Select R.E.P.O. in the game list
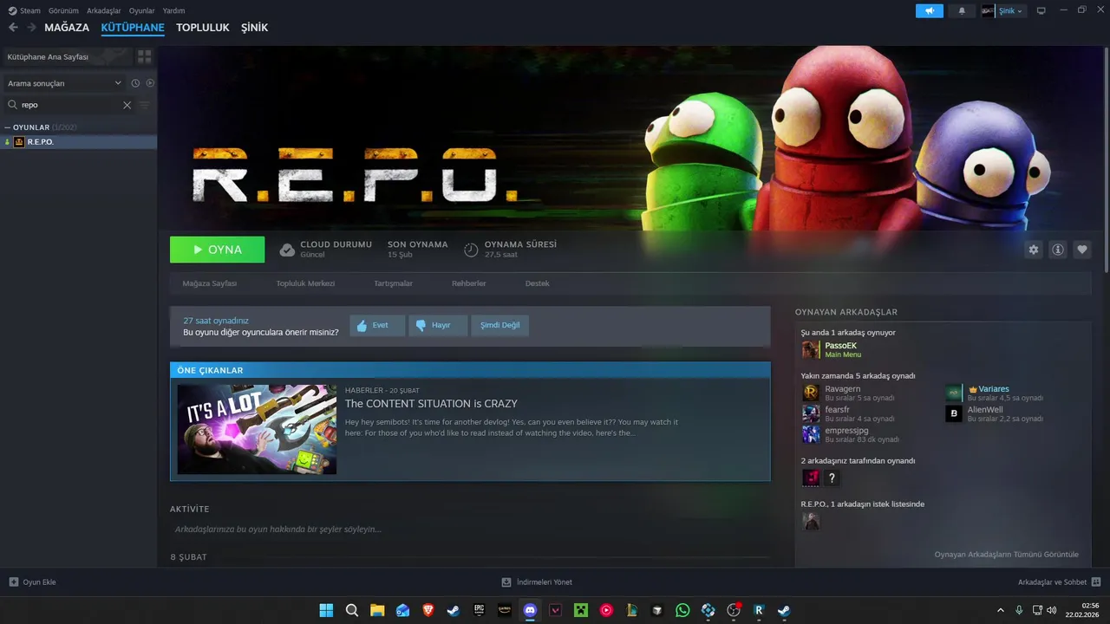This screenshot has height=624, width=1110. tap(79, 142)
